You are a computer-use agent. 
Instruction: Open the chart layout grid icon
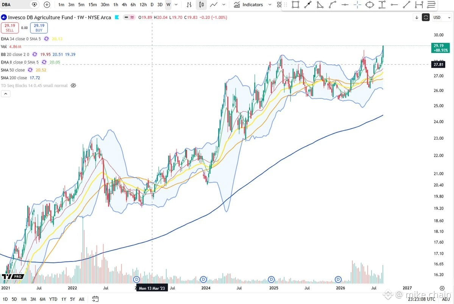279,5
